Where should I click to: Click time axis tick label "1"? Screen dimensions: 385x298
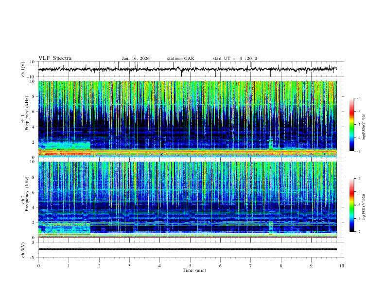click(69, 266)
